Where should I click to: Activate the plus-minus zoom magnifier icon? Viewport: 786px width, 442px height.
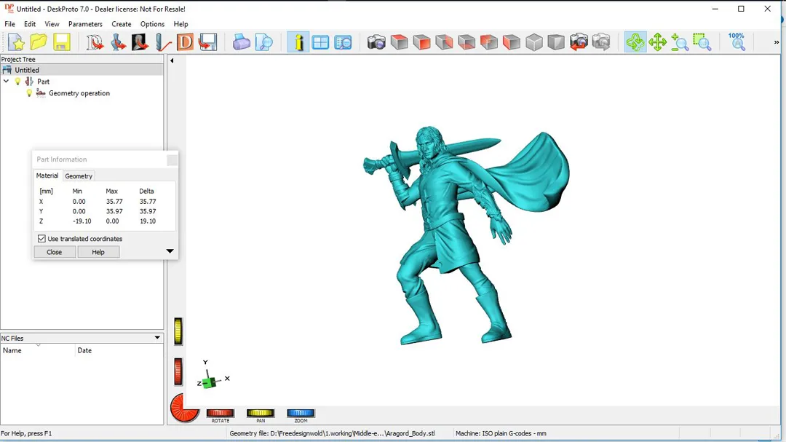(680, 42)
